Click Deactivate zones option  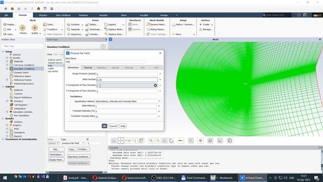click(x=93, y=29)
